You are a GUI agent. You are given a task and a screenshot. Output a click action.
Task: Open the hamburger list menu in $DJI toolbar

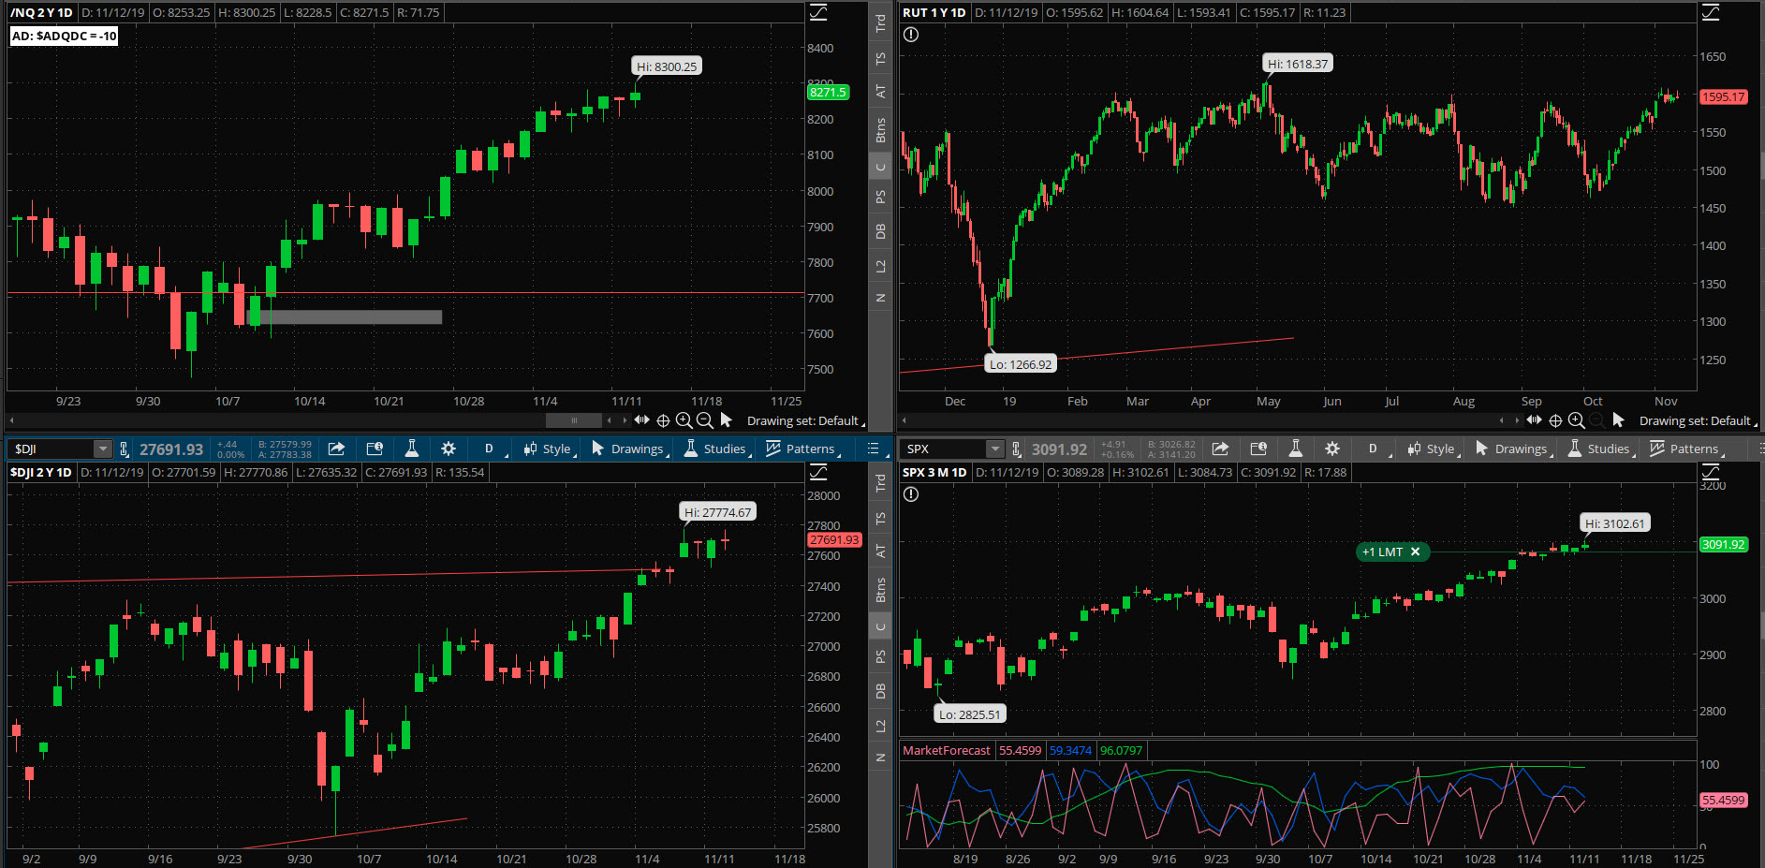874,449
